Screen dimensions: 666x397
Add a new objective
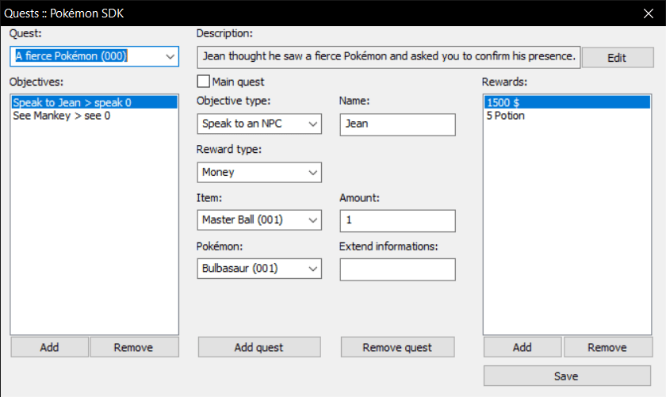tap(50, 347)
